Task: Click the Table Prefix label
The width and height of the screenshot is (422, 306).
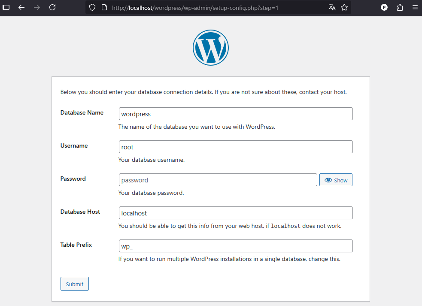Action: [76, 245]
